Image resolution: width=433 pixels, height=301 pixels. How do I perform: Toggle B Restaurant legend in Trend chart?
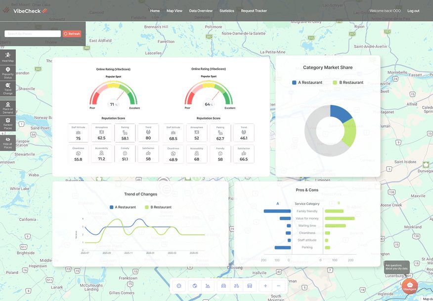[x=158, y=207]
